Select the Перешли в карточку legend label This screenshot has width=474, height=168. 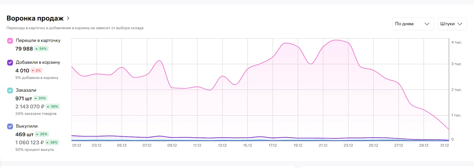38,41
